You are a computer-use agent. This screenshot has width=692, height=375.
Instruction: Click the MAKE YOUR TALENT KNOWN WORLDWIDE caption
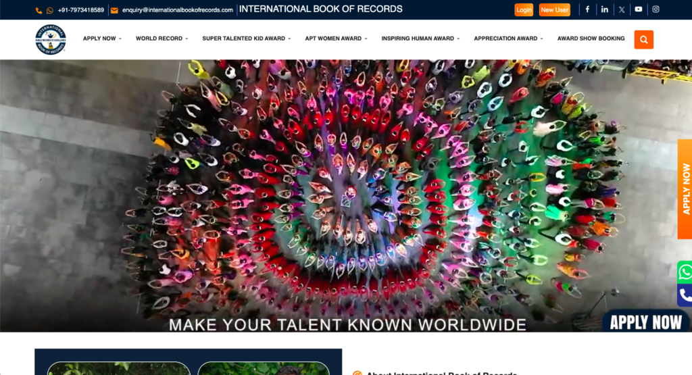point(348,325)
